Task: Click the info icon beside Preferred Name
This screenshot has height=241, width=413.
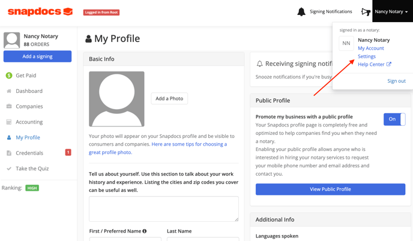Action: point(145,231)
